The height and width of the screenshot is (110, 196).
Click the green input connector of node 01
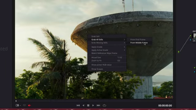pos(190,36)
